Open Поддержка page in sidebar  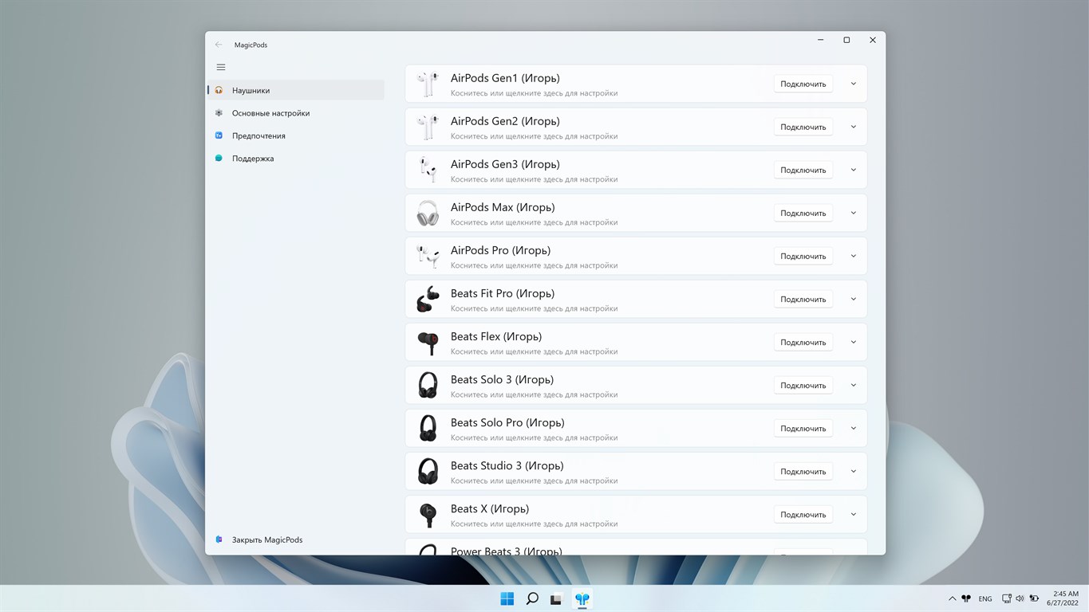(253, 159)
